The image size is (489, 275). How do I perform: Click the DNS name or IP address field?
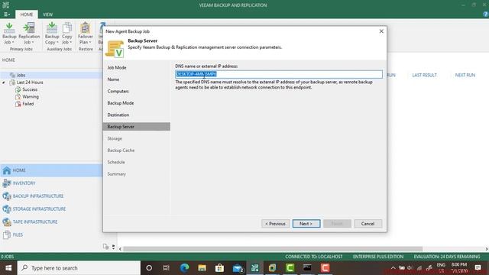pyautogui.click(x=278, y=74)
